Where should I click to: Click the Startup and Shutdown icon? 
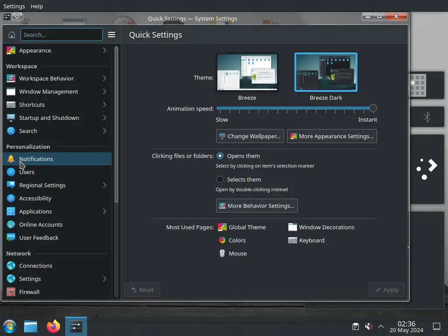11,118
